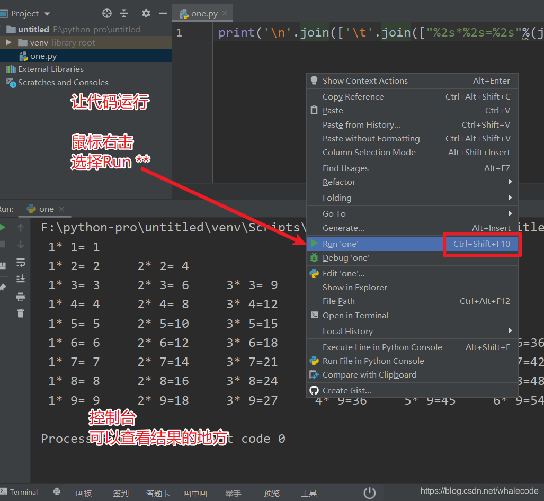Open the Local History submenu
The height and width of the screenshot is (501, 544).
(x=412, y=332)
